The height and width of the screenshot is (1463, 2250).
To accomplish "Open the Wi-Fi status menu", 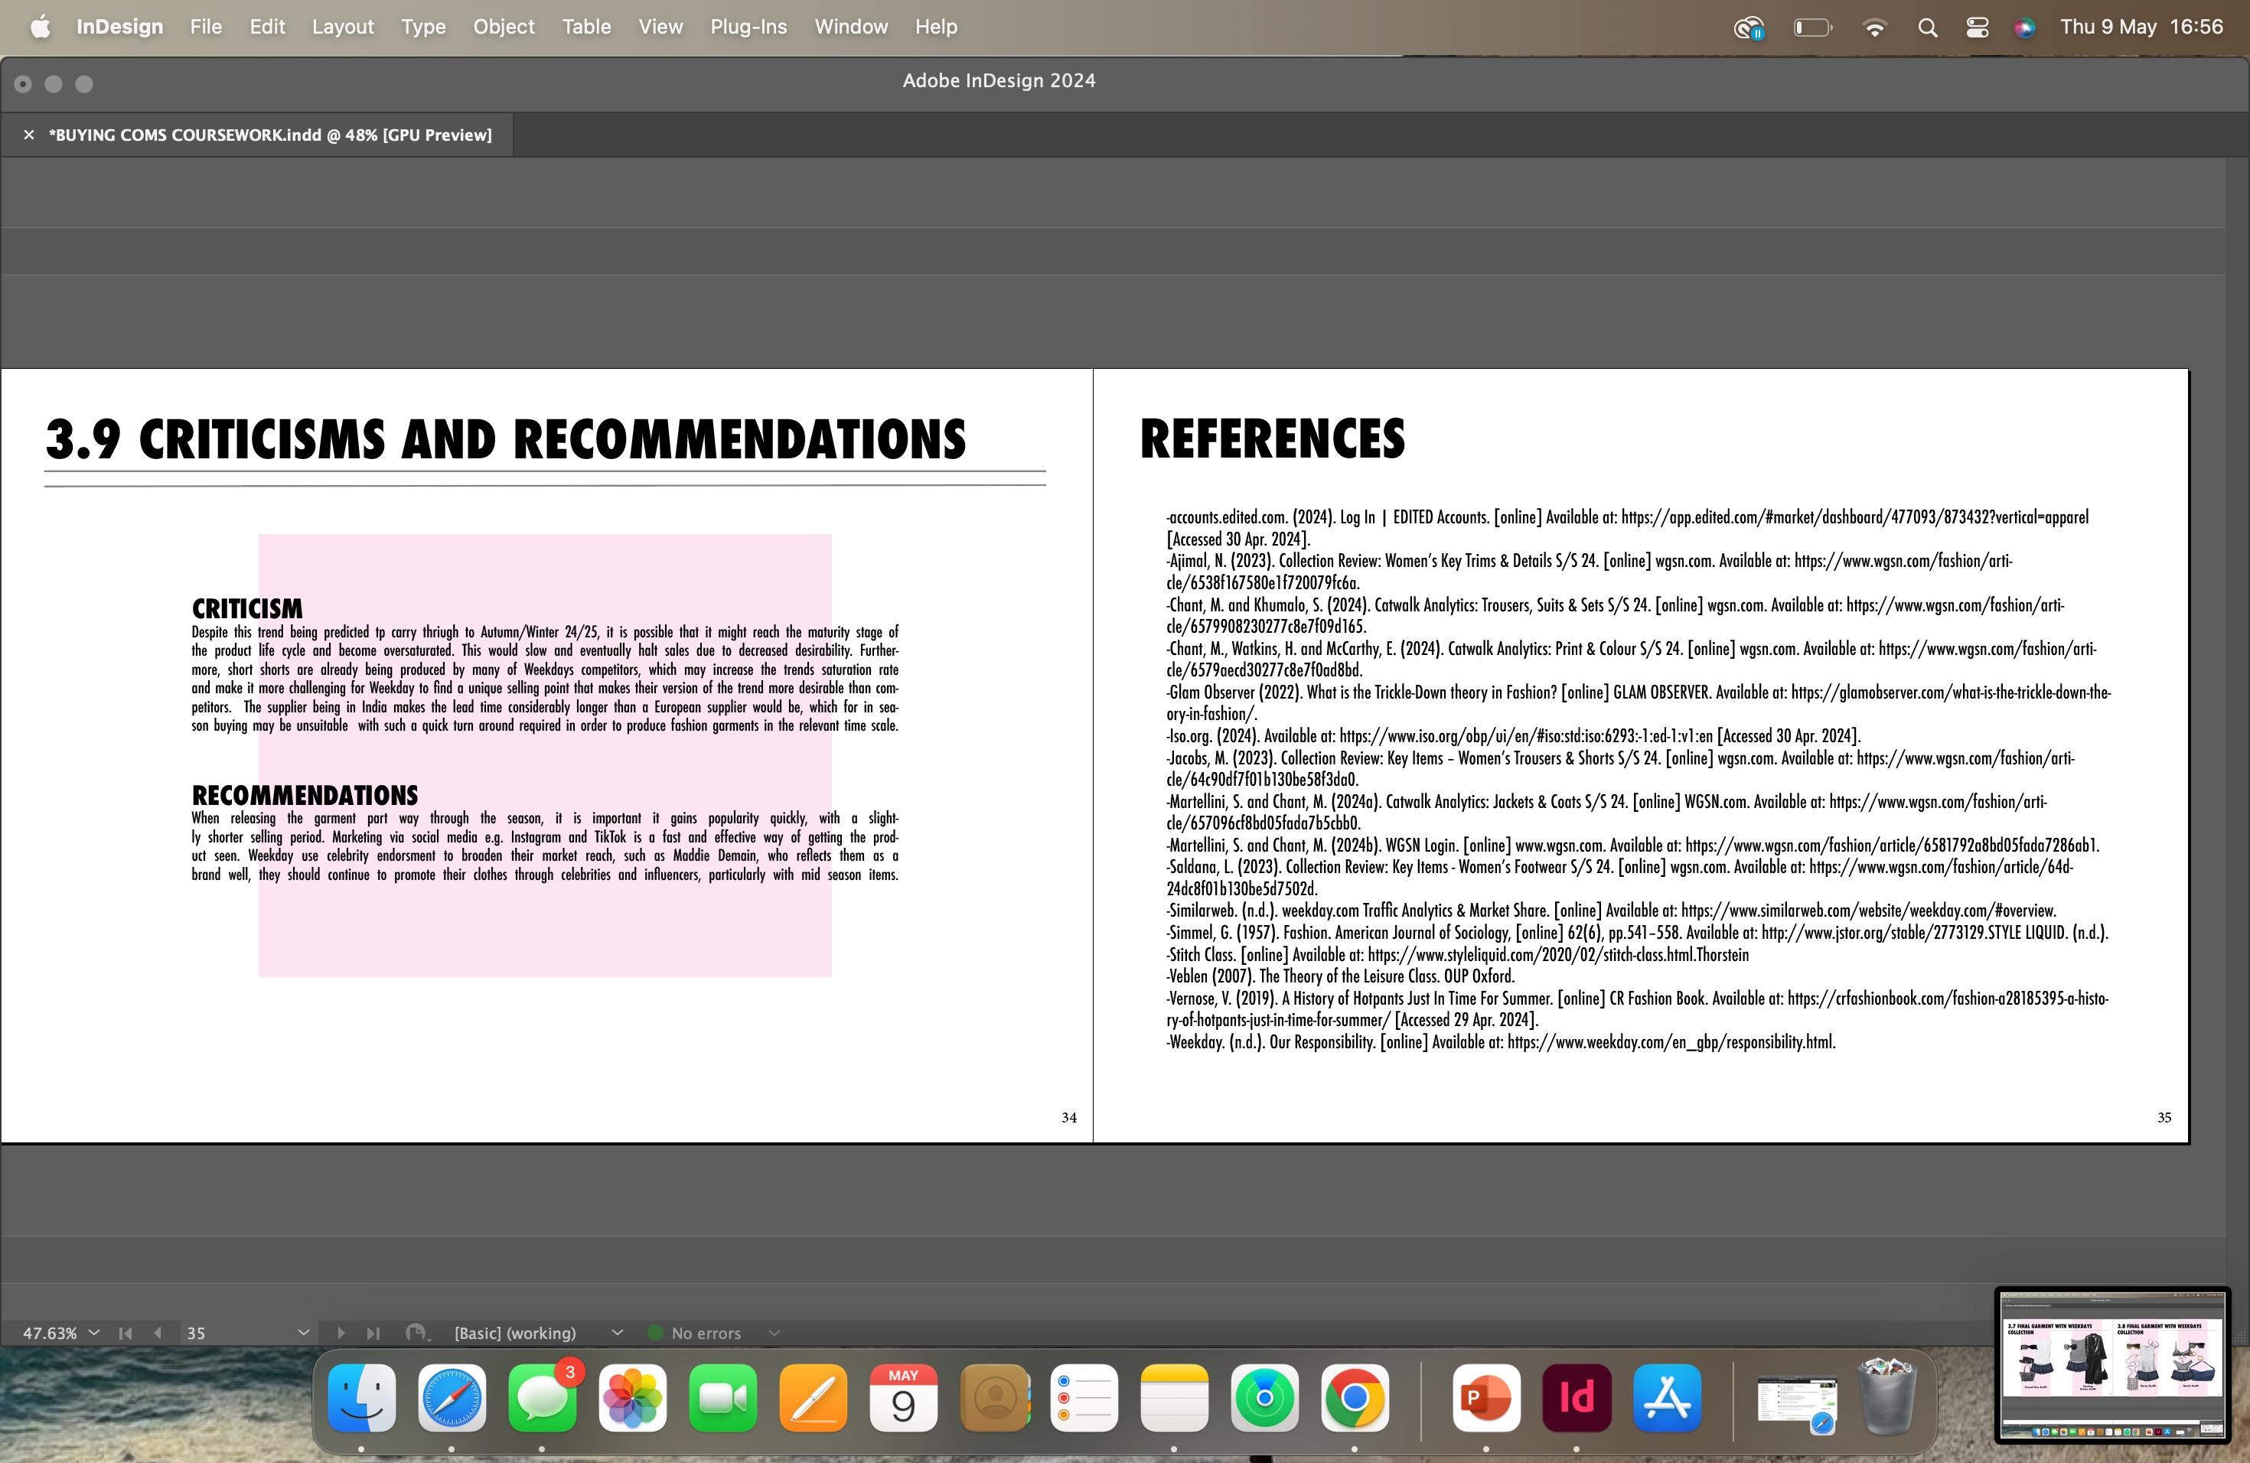I will [x=1873, y=28].
